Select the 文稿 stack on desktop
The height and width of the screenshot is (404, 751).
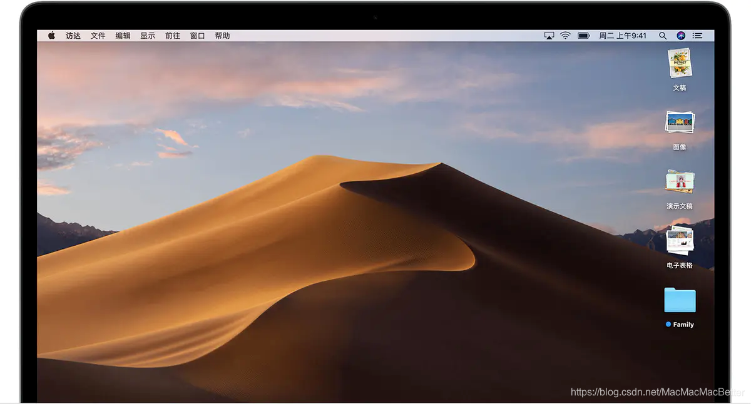pos(680,64)
